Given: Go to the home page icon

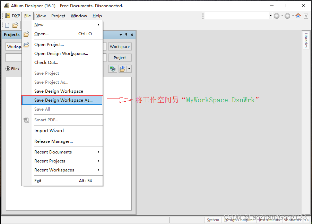Looking at the screenshot, I should click(298, 16).
